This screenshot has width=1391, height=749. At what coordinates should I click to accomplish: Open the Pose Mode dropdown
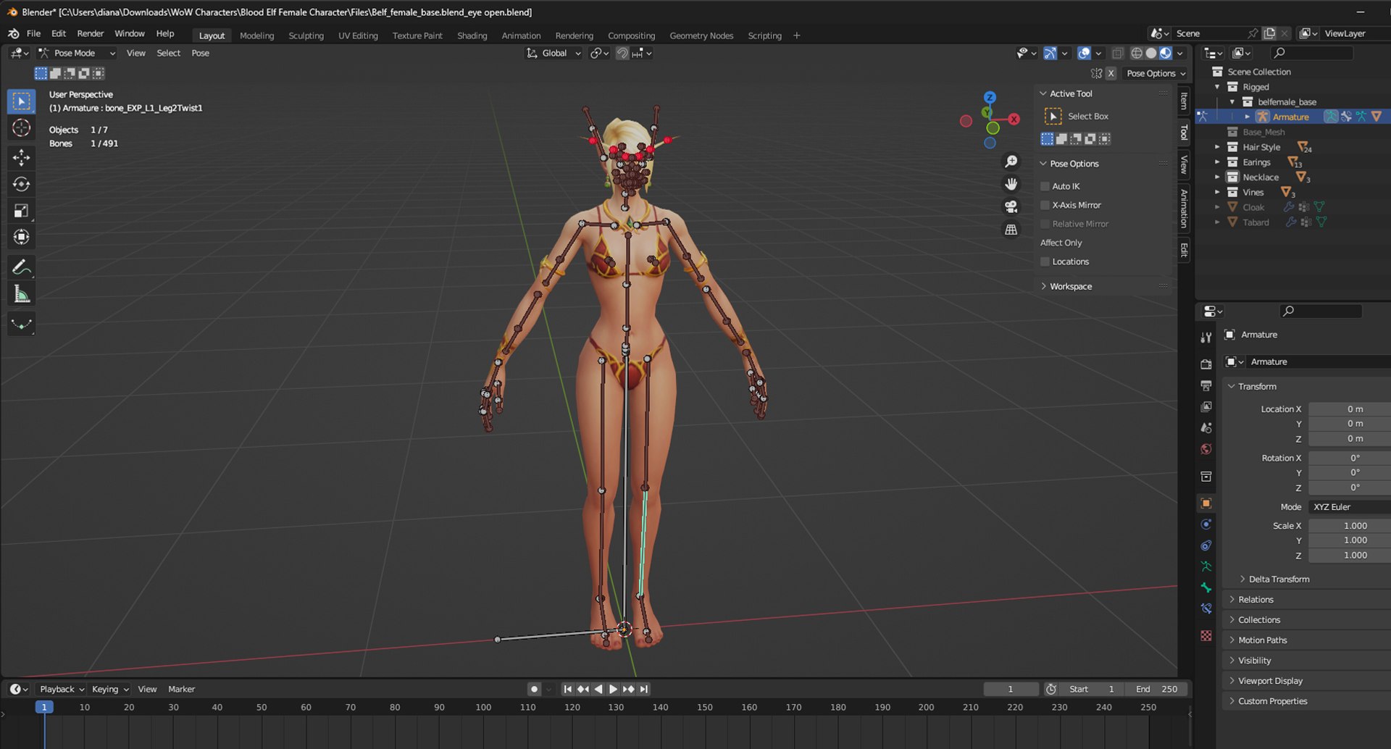[x=77, y=53]
